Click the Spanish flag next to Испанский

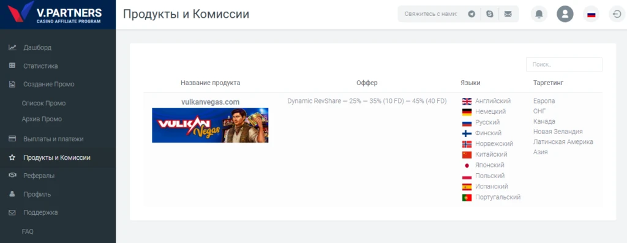(x=467, y=187)
